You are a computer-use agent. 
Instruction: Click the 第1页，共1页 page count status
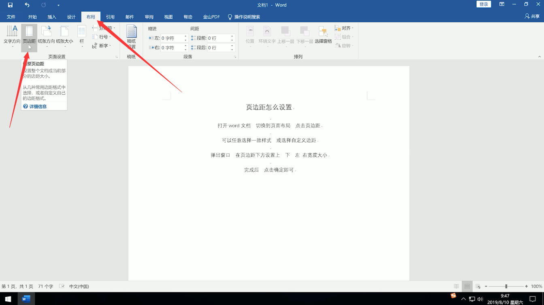pos(17,286)
